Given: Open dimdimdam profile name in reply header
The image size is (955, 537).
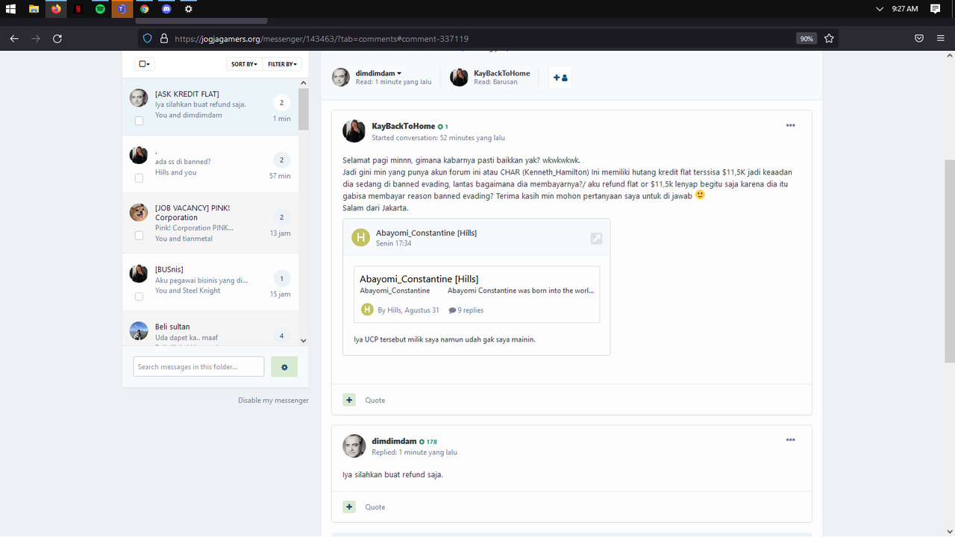Looking at the screenshot, I should (394, 442).
